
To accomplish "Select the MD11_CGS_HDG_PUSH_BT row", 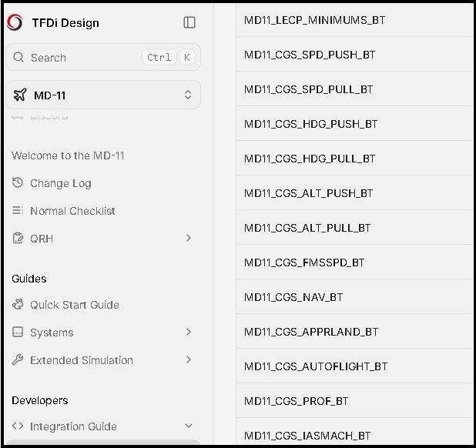I will coord(354,124).
